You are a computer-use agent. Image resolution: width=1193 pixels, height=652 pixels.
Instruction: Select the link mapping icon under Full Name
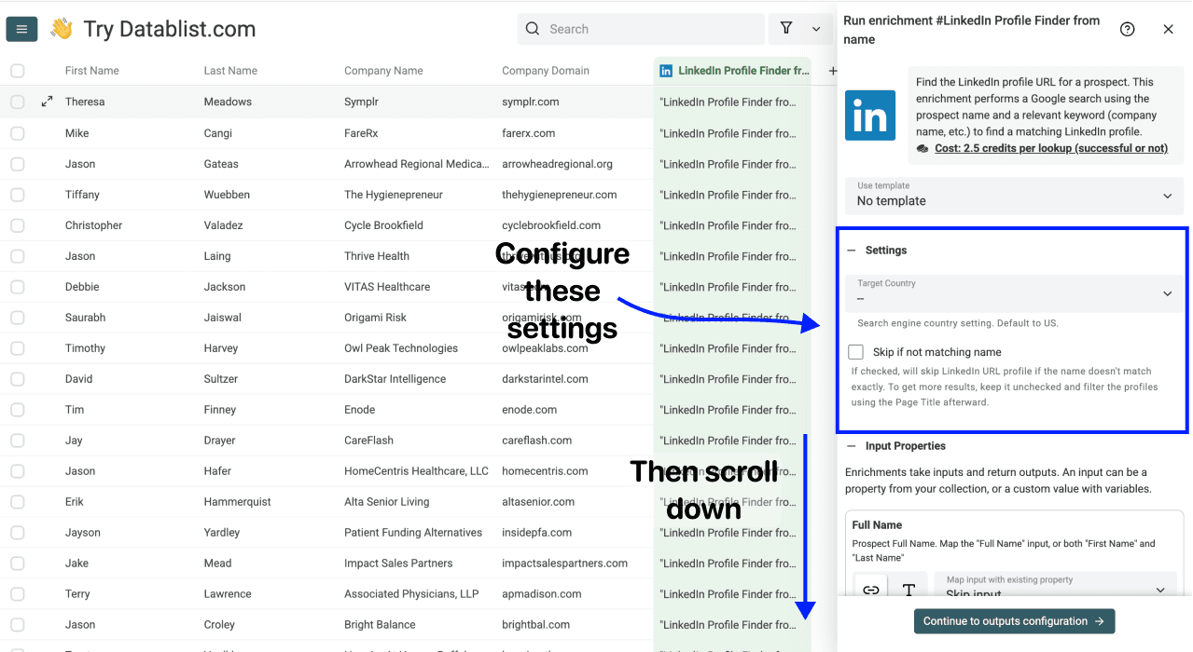pyautogui.click(x=870, y=589)
